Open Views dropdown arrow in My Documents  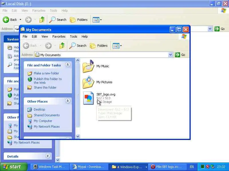(x=121, y=46)
